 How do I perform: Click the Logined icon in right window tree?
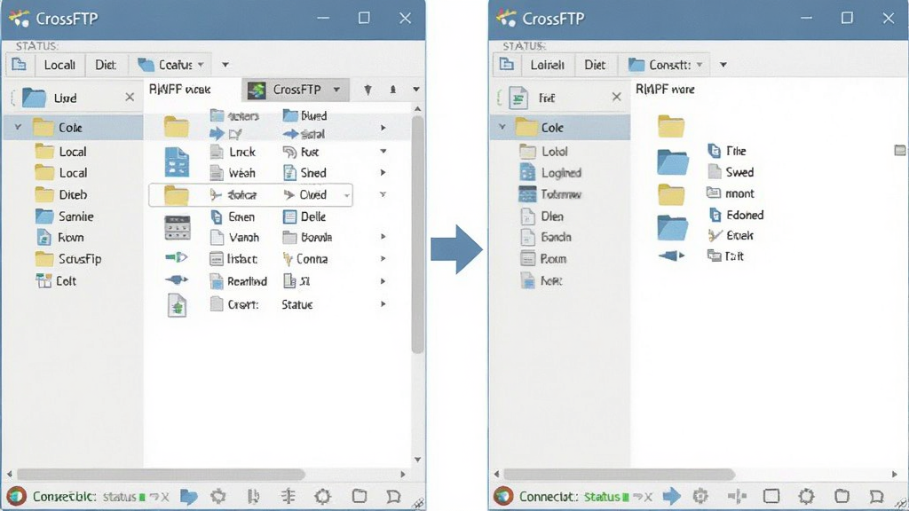pos(527,173)
